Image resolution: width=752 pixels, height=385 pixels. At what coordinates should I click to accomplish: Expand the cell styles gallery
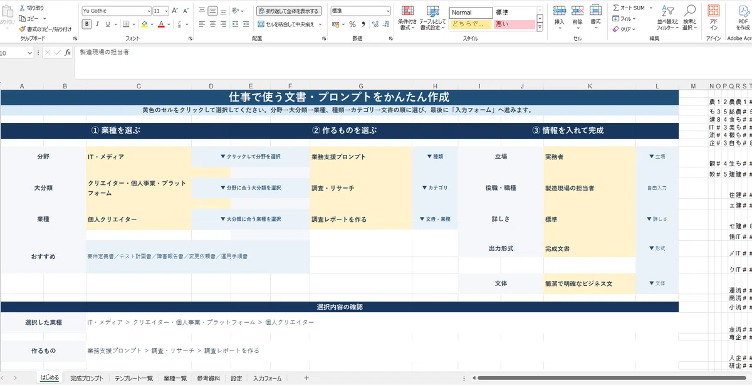tap(540, 27)
